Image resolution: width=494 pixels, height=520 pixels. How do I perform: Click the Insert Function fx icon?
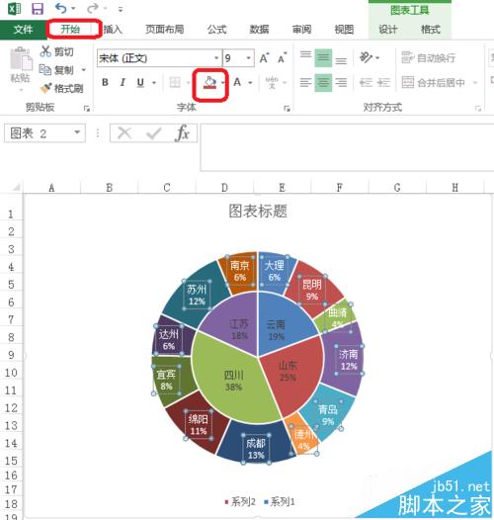[x=182, y=133]
